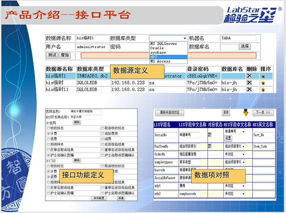Enable 反审后取消结果 under 住院
Screen dimensions: 286x213
pos(48,150)
